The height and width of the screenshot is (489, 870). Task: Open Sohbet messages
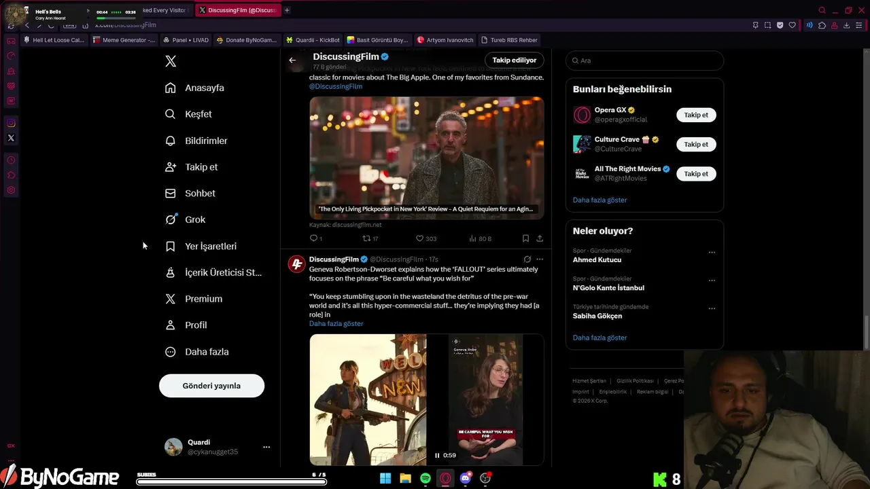point(190,194)
